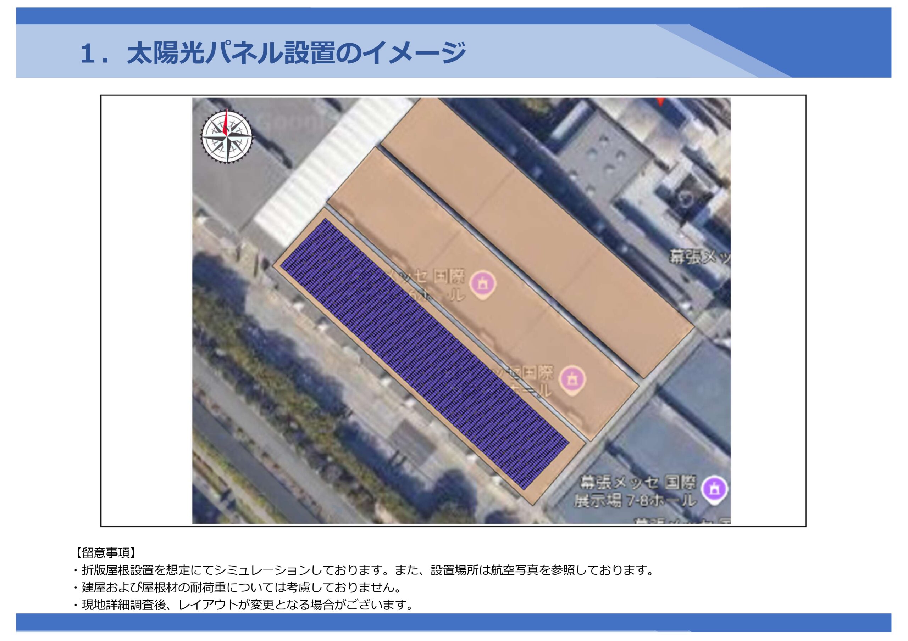Click the 現地詳細調査後 note line
This screenshot has width=908, height=641.
pyautogui.click(x=243, y=605)
